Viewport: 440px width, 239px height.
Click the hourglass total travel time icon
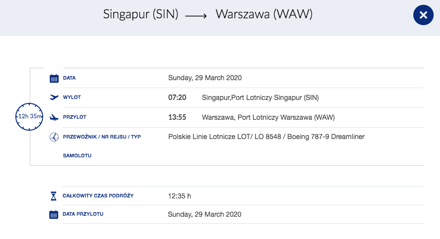54,196
